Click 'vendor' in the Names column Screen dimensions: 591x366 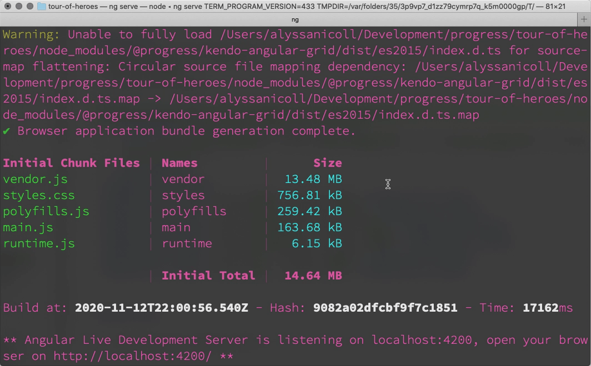pyautogui.click(x=183, y=179)
